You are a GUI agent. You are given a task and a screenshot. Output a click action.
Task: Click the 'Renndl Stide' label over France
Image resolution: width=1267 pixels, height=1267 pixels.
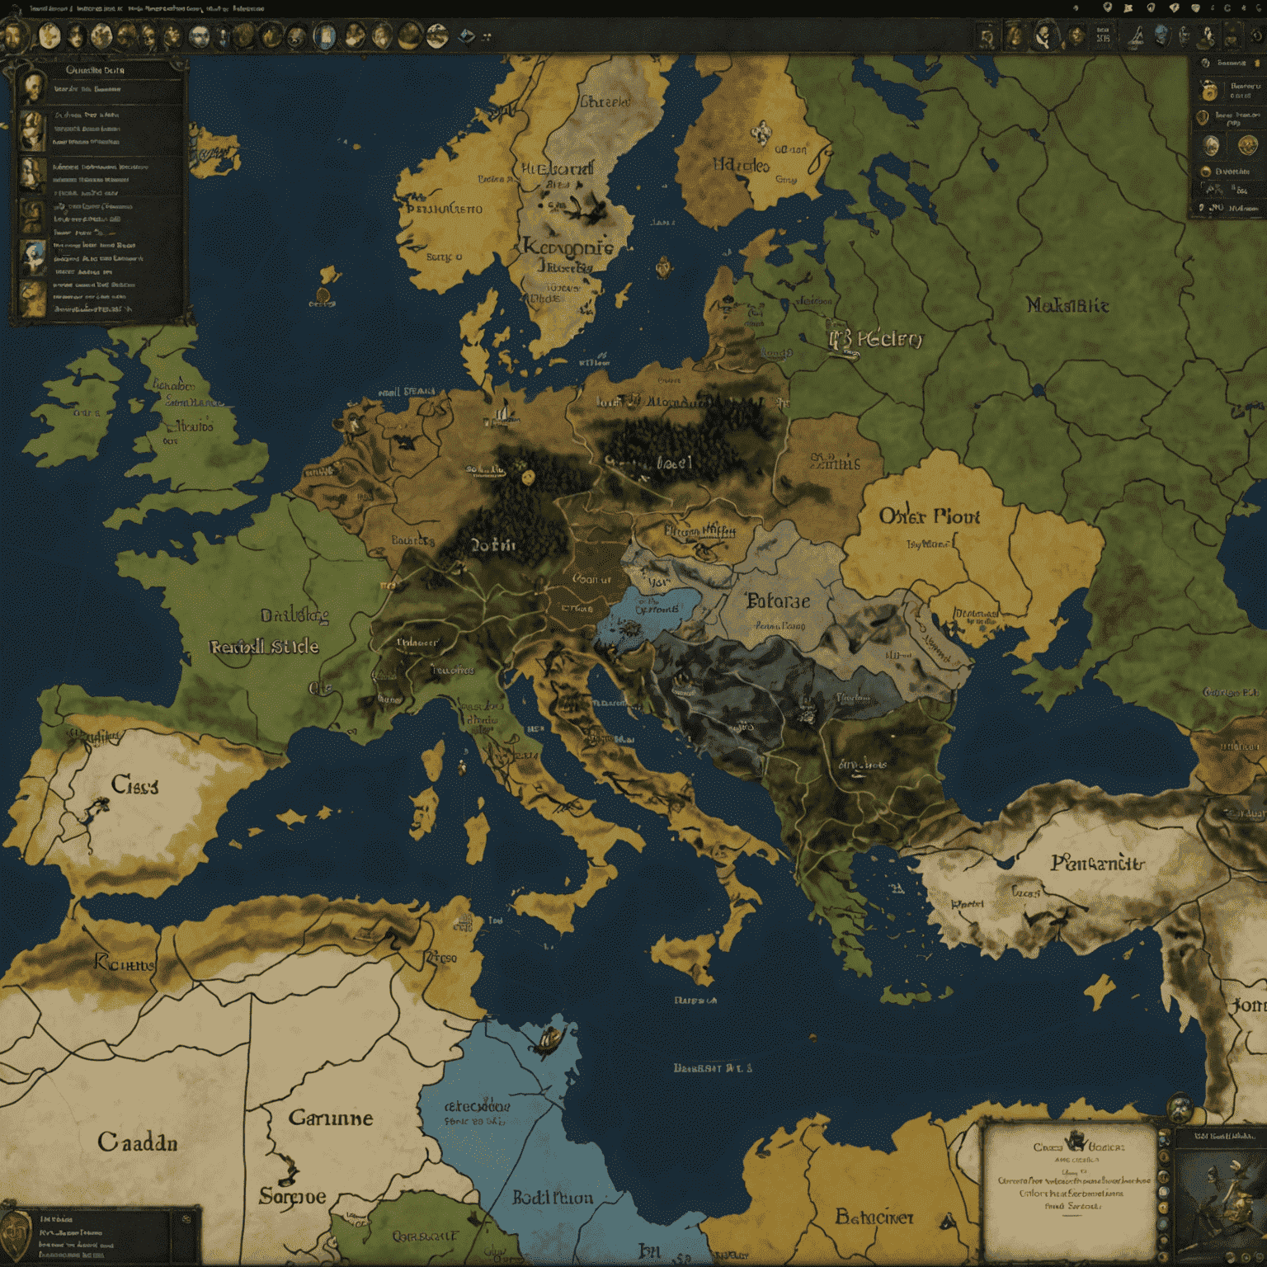click(265, 647)
